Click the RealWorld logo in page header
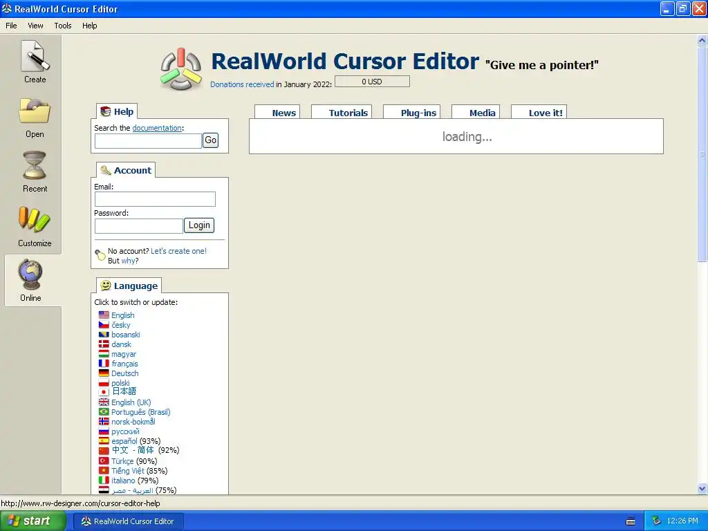708x531 pixels. click(181, 69)
